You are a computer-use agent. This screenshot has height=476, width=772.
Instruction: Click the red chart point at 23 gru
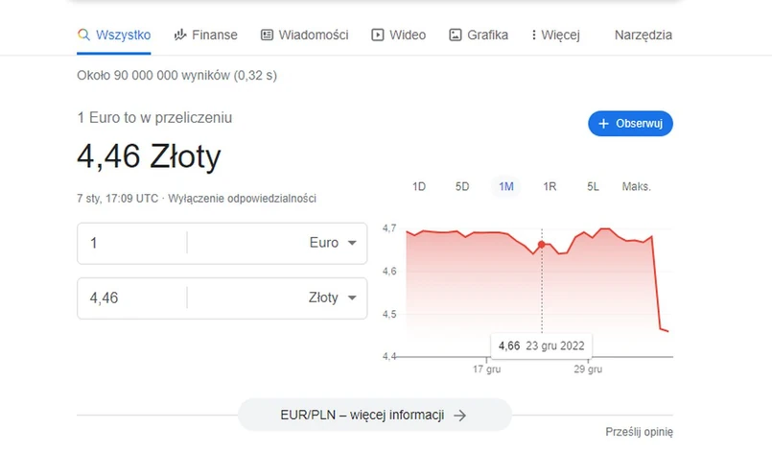542,245
